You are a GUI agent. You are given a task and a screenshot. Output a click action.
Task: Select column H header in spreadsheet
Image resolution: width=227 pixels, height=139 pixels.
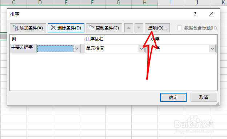coord(145,3)
